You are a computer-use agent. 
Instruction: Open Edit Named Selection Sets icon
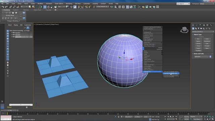pyautogui.click(x=94, y=7)
